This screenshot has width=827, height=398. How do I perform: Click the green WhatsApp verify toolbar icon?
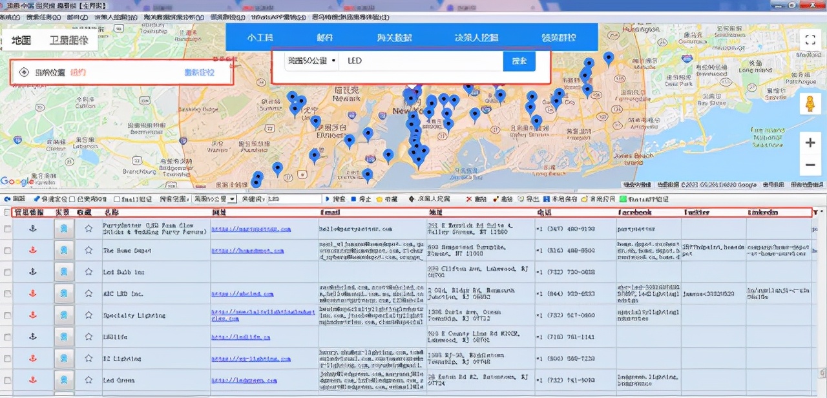click(623, 199)
